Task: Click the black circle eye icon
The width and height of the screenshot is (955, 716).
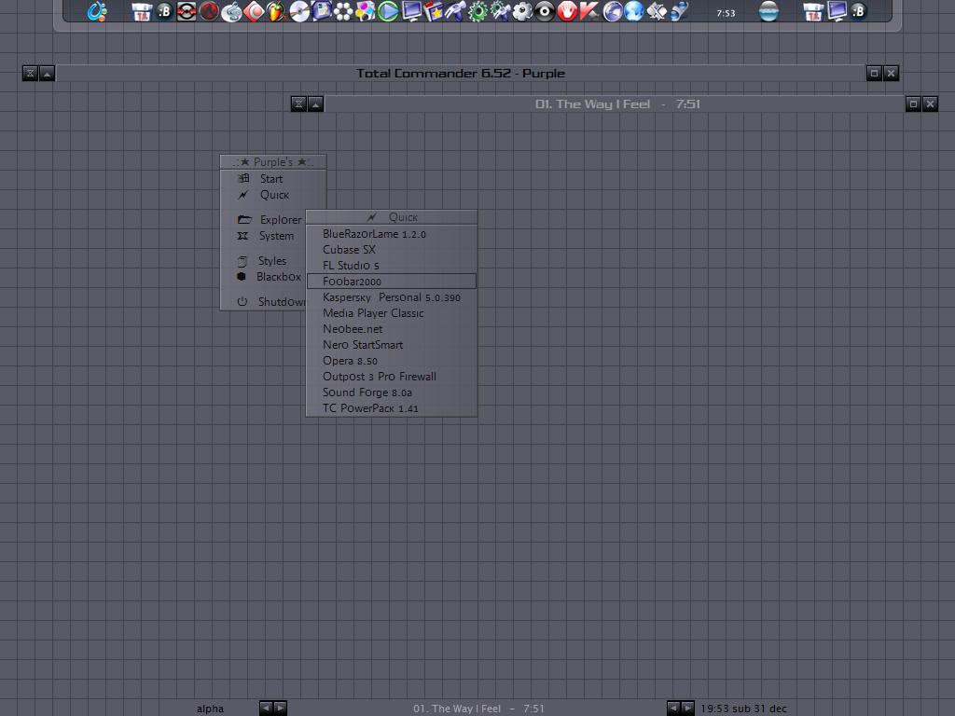Action: (x=545, y=11)
